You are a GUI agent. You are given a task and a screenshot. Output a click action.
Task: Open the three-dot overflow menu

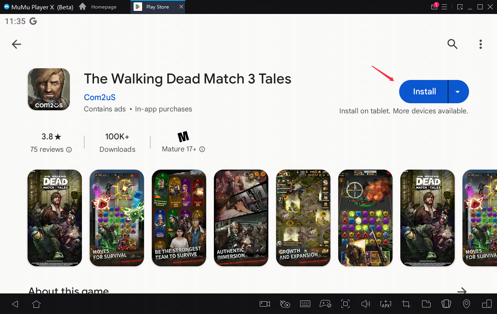point(481,44)
